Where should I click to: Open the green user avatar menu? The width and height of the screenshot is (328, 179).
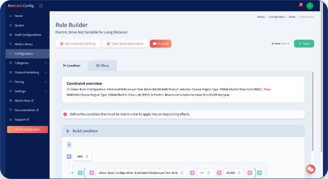(x=310, y=6)
